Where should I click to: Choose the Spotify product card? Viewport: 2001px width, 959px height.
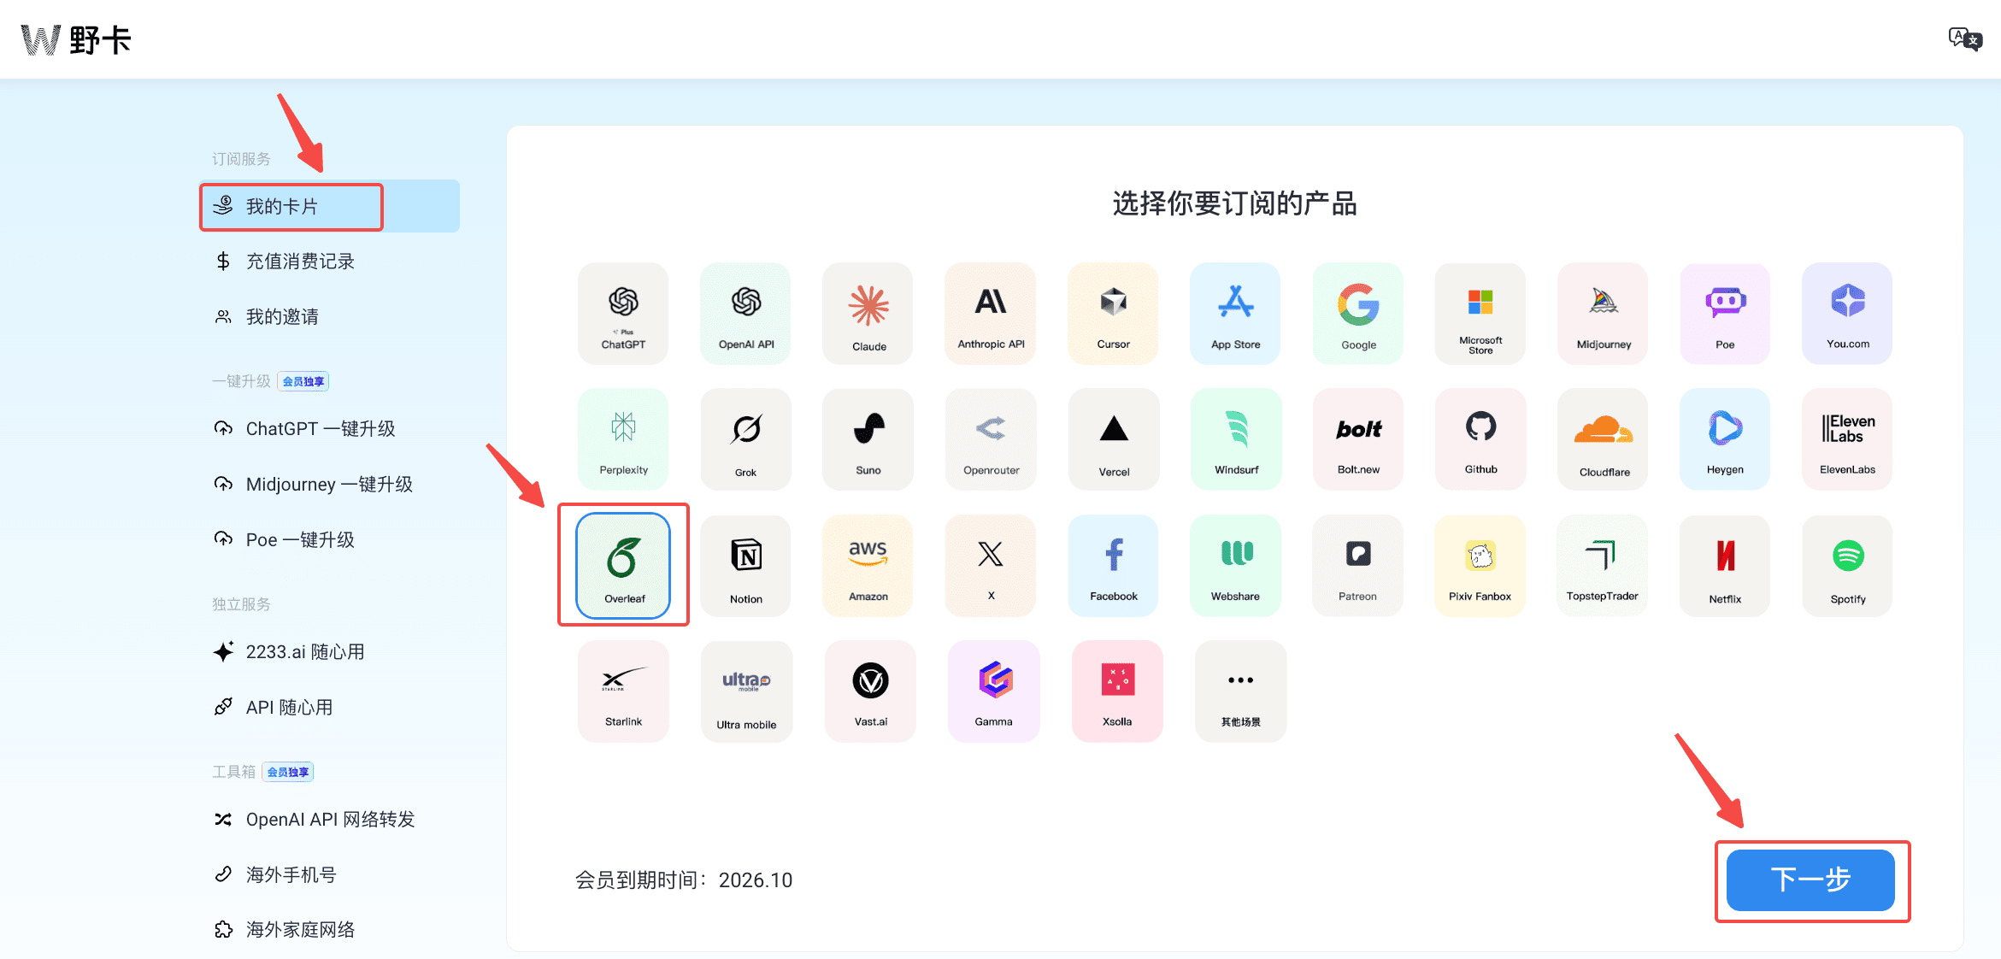(1847, 565)
